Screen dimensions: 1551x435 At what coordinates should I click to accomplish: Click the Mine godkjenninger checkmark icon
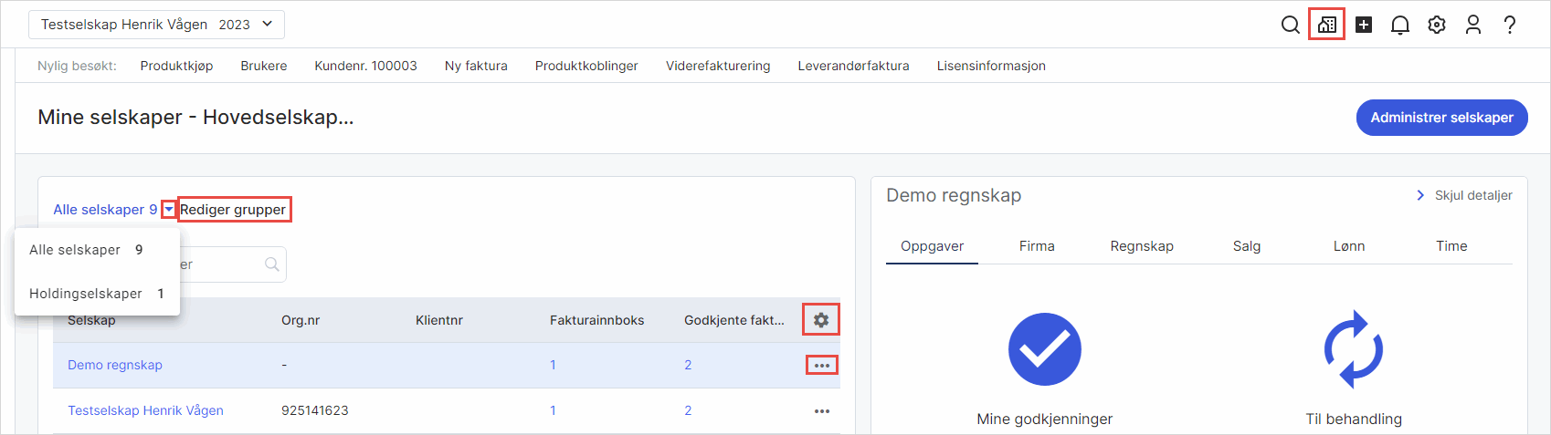[1044, 349]
